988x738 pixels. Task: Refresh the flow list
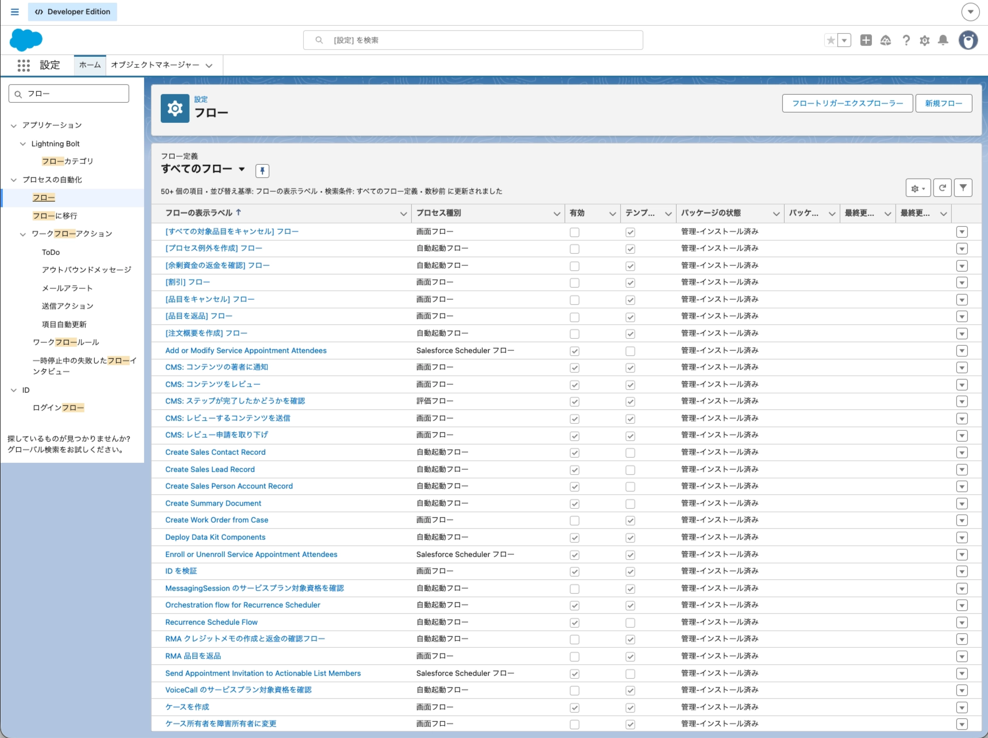pos(942,188)
